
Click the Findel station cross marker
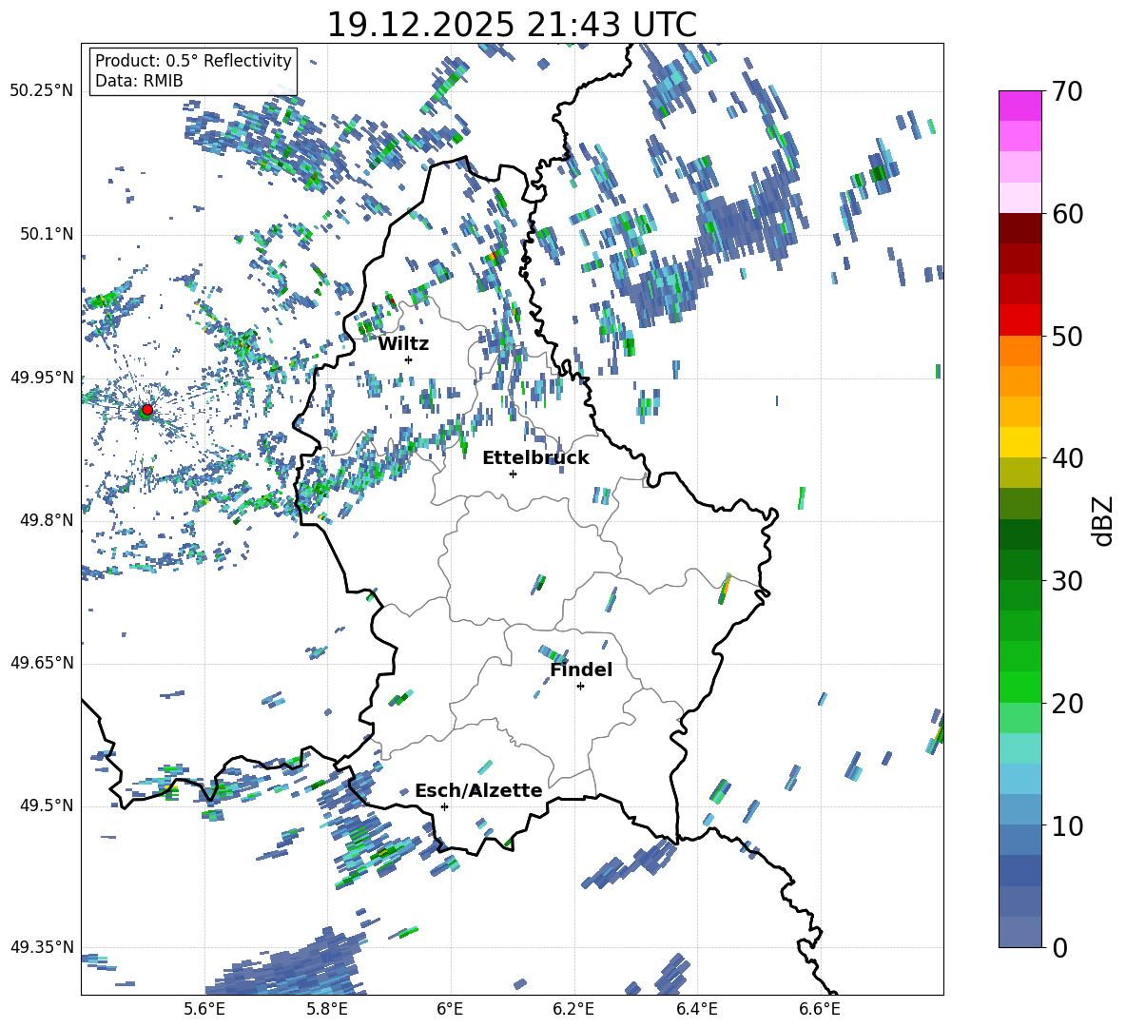[x=580, y=687]
